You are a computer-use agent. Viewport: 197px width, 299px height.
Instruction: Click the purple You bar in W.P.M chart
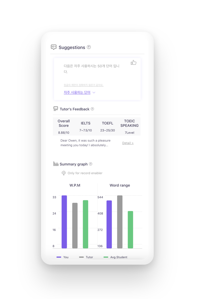coord(64,222)
